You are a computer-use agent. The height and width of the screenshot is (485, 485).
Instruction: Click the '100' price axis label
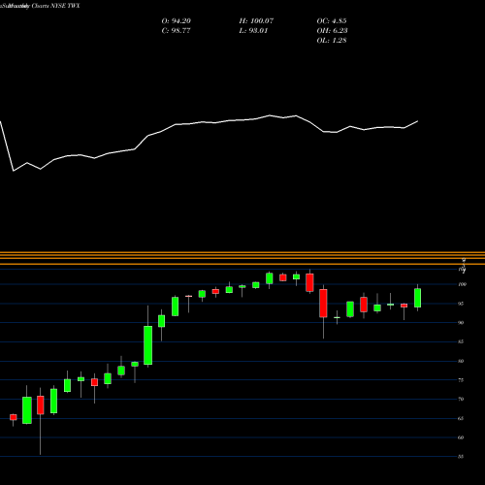[463, 284]
